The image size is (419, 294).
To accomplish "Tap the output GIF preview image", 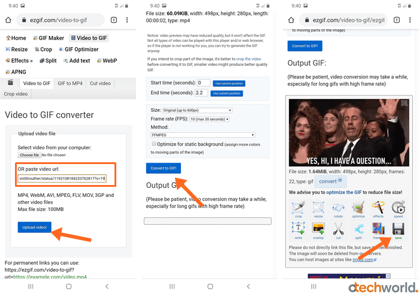I will pos(349,133).
